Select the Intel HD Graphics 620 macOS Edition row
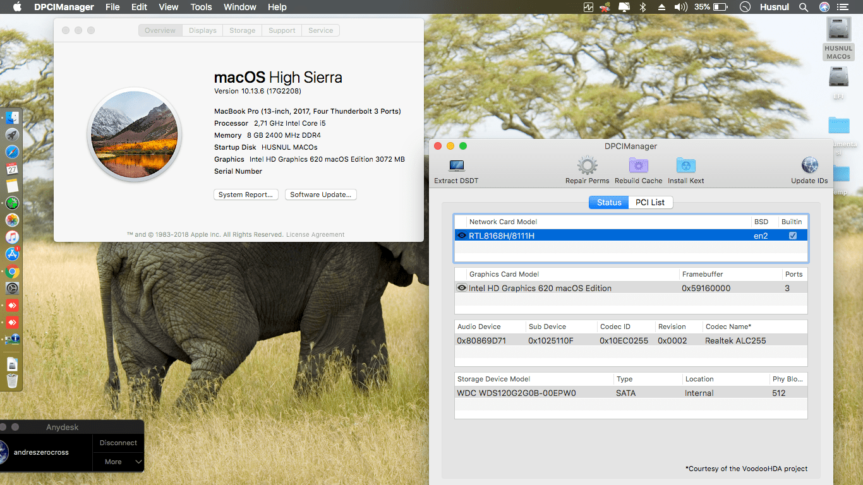863x485 pixels. tap(631, 288)
